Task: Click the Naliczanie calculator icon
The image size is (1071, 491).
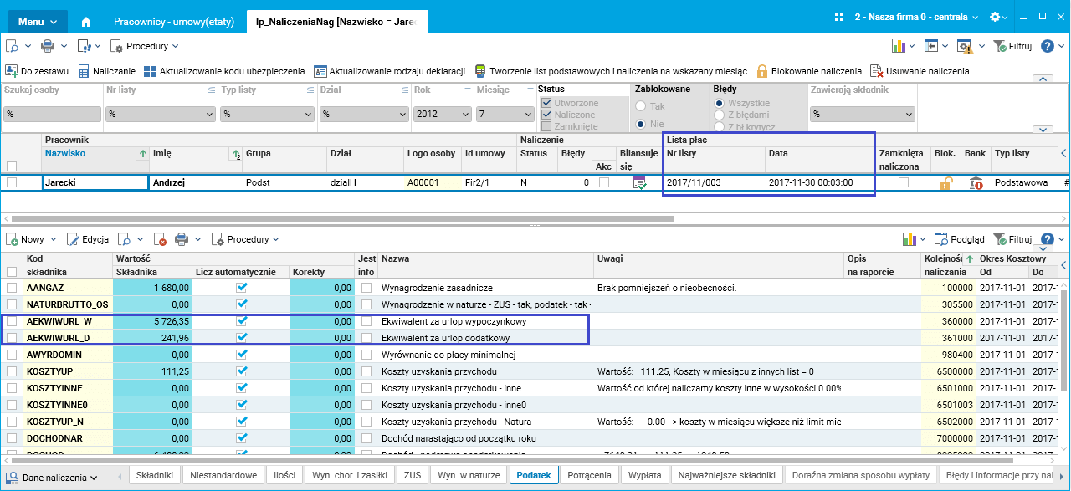Action: [84, 72]
